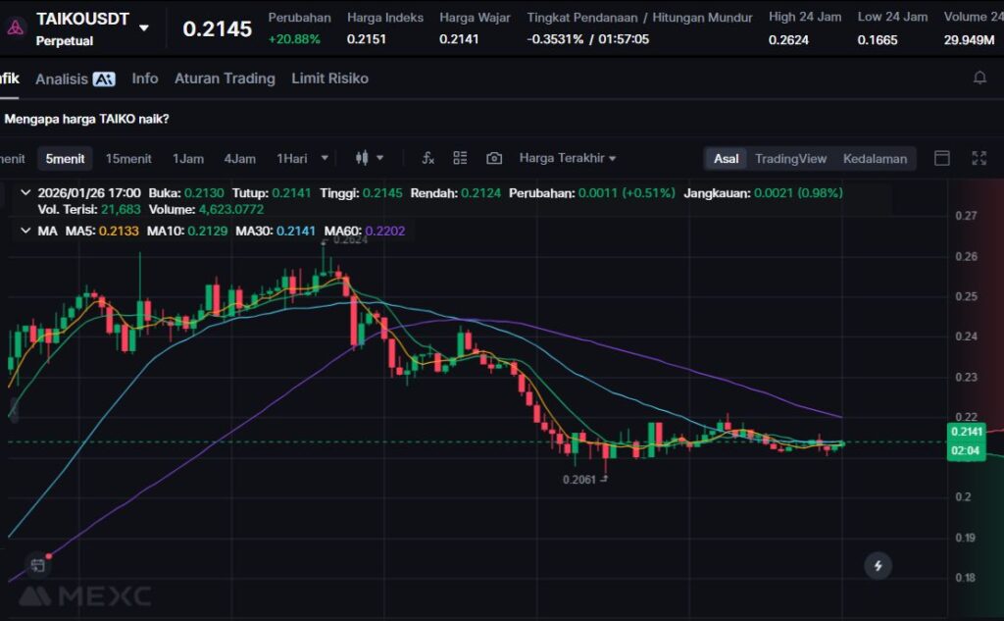The height and width of the screenshot is (621, 1004).
Task: Open the Aturan Trading tab
Action: (x=225, y=78)
